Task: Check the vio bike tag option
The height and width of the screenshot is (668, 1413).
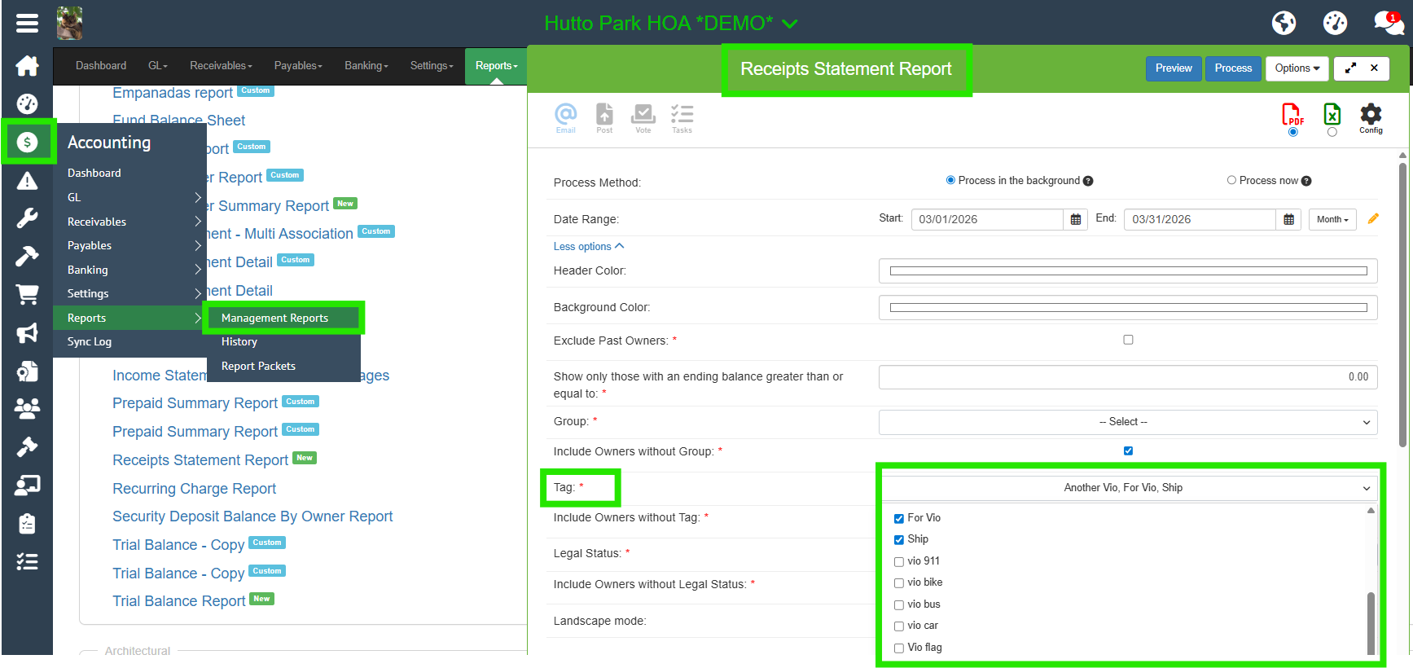Action: click(x=899, y=583)
